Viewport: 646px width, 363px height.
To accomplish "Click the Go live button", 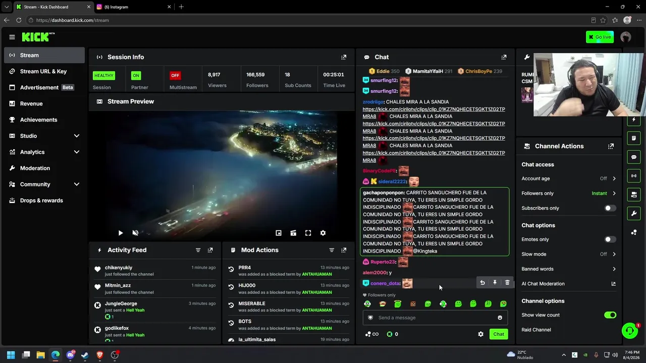I will click(x=600, y=37).
